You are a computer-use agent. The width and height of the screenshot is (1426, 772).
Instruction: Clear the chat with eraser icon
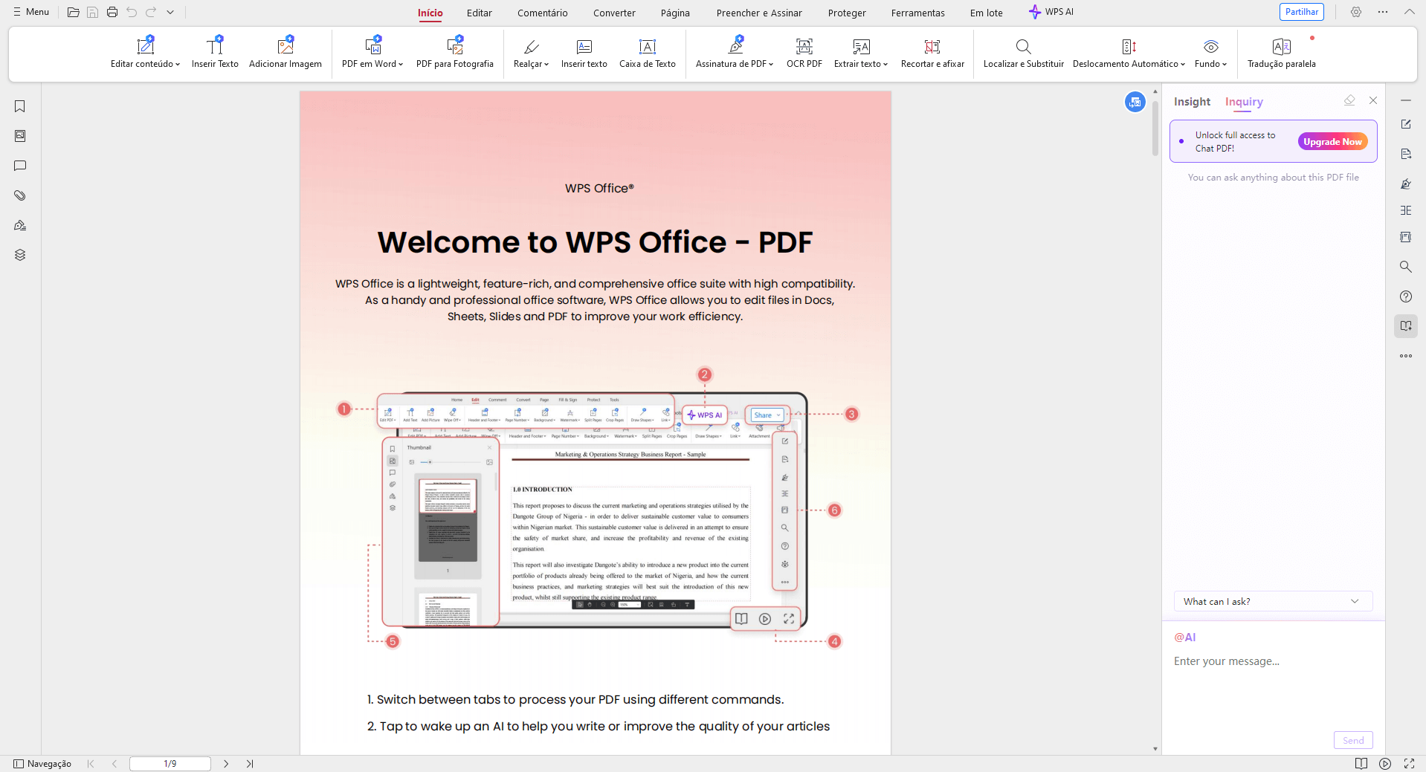coord(1349,100)
